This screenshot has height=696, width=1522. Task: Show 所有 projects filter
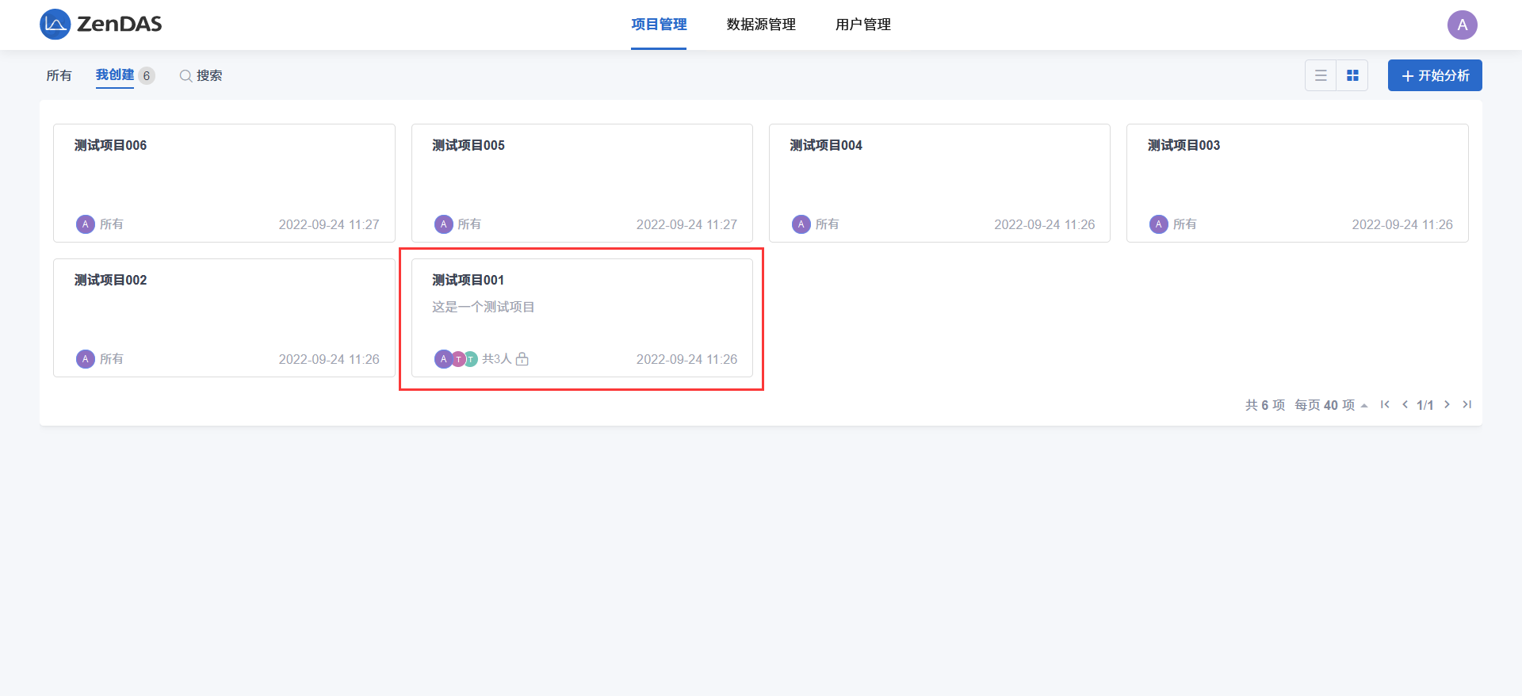pos(59,75)
